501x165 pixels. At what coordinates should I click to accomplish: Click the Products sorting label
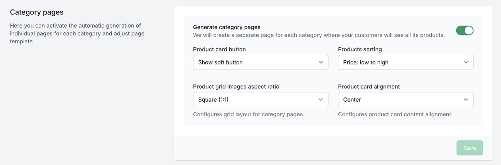(360, 49)
